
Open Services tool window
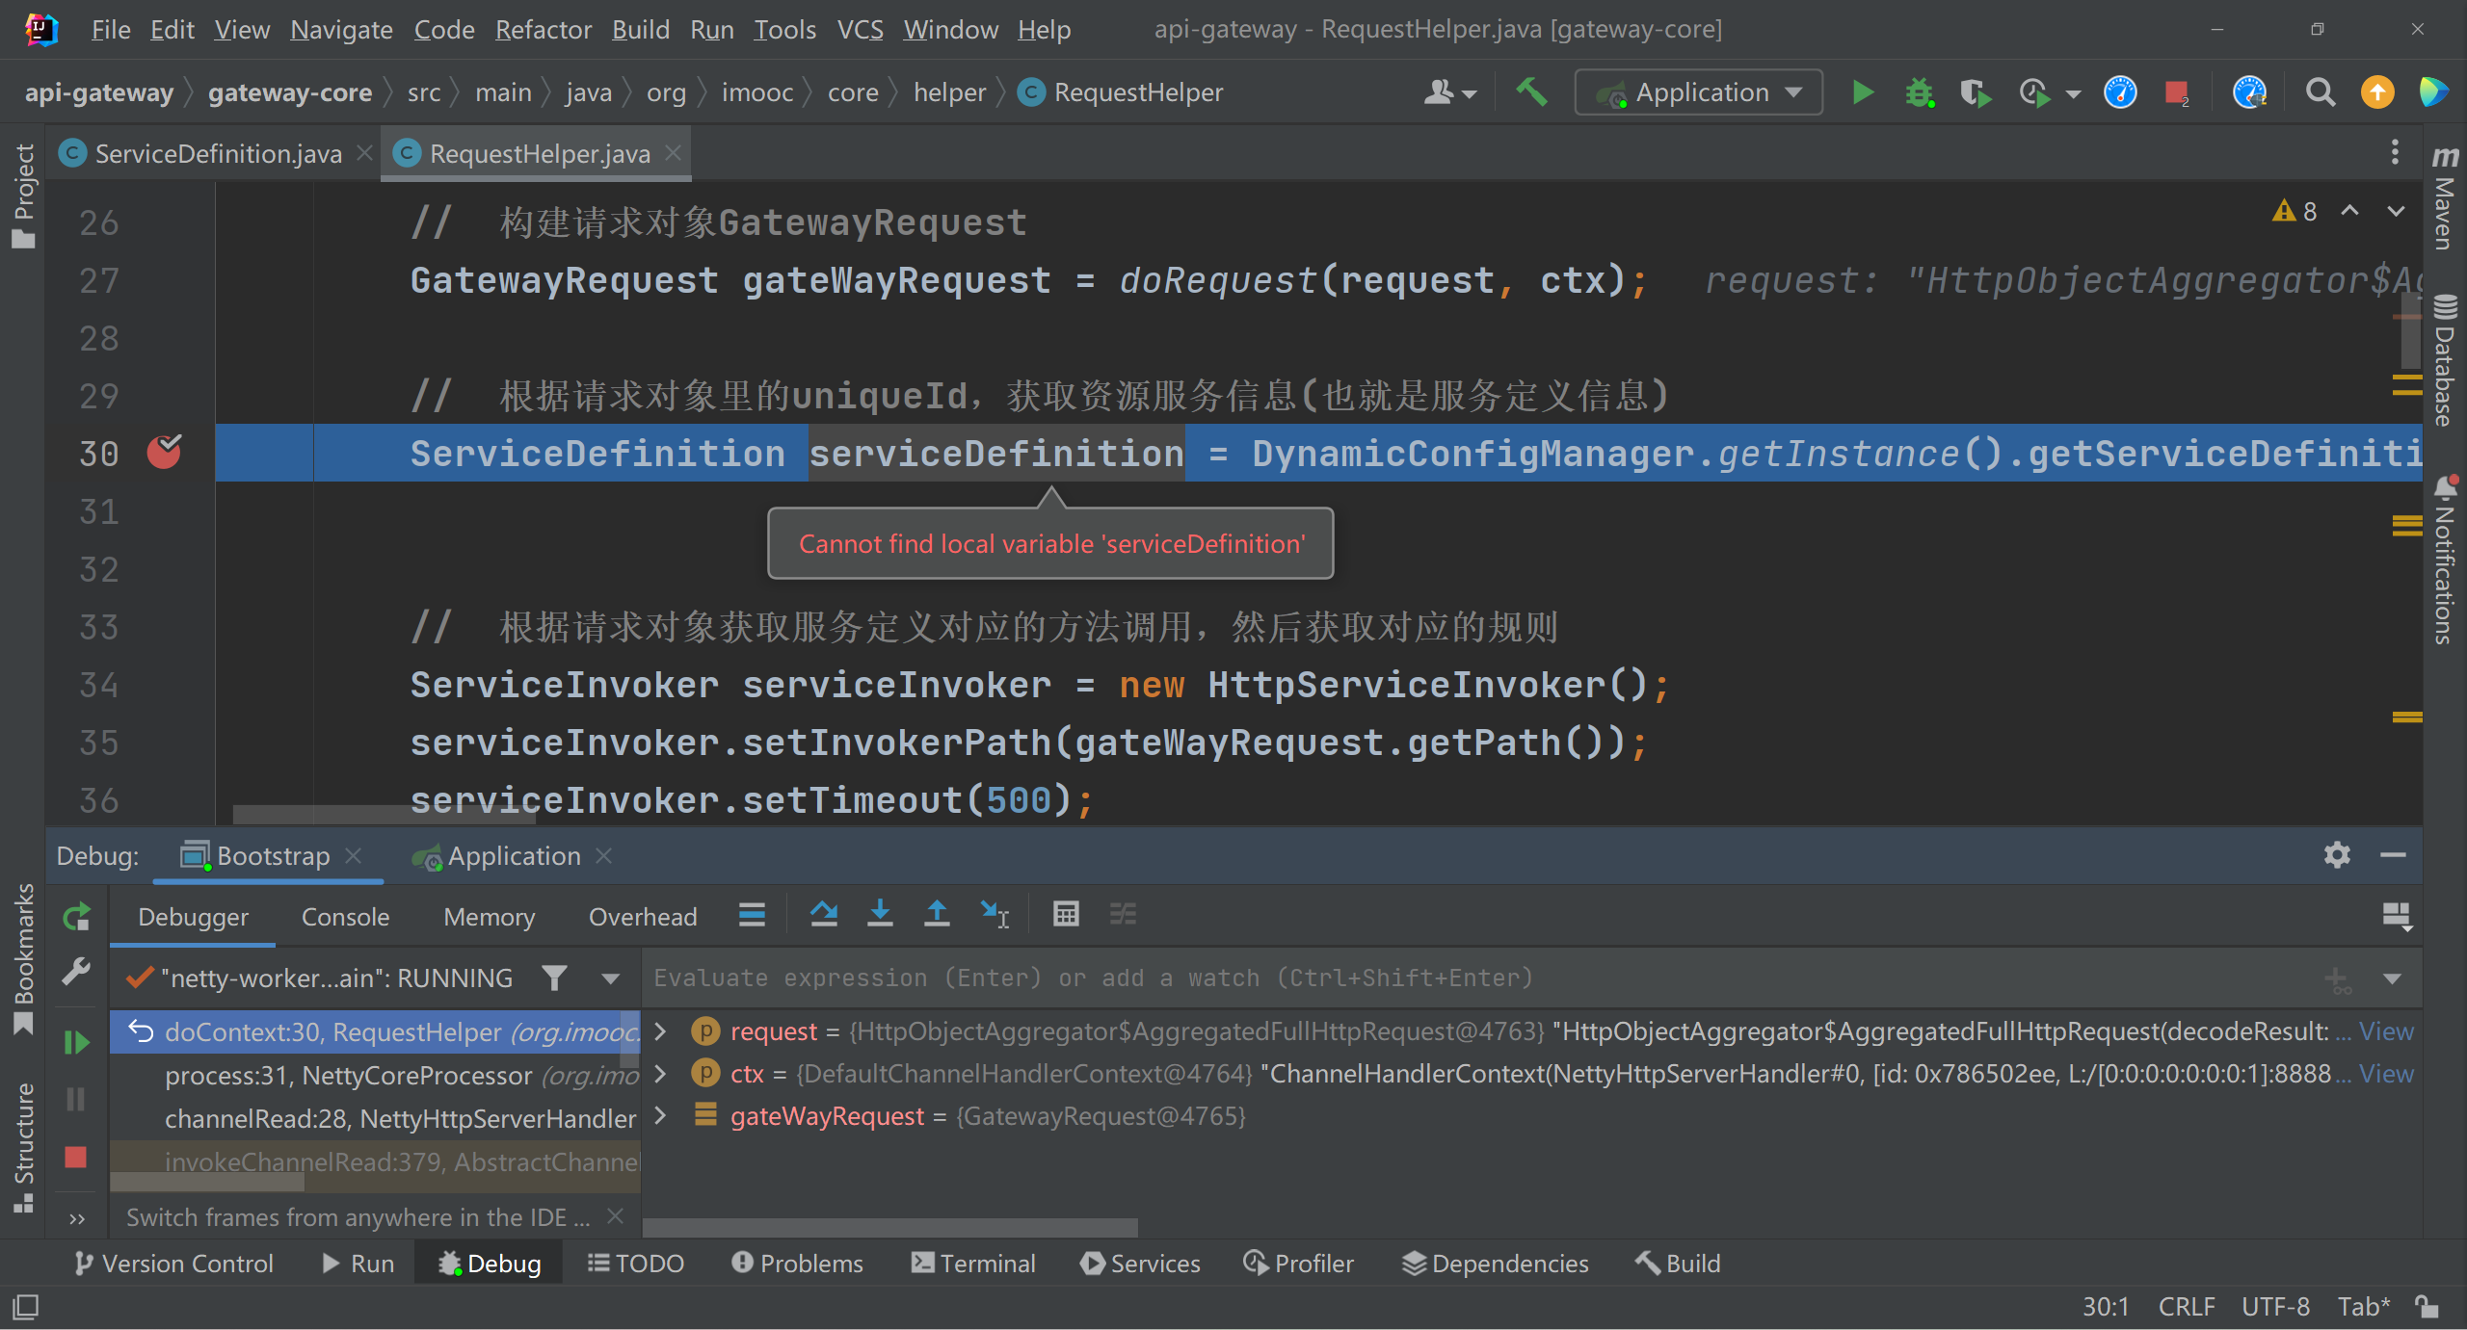click(1140, 1264)
